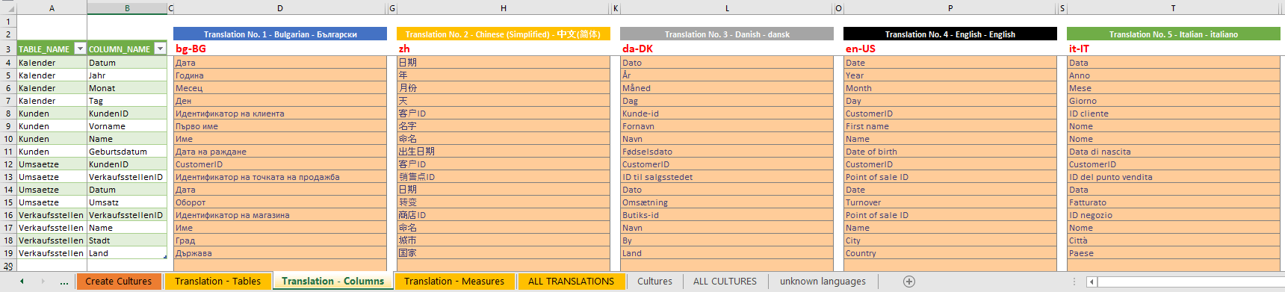Click the tab bar split handle dots
Image resolution: width=1285 pixels, height=292 pixels.
(1074, 282)
